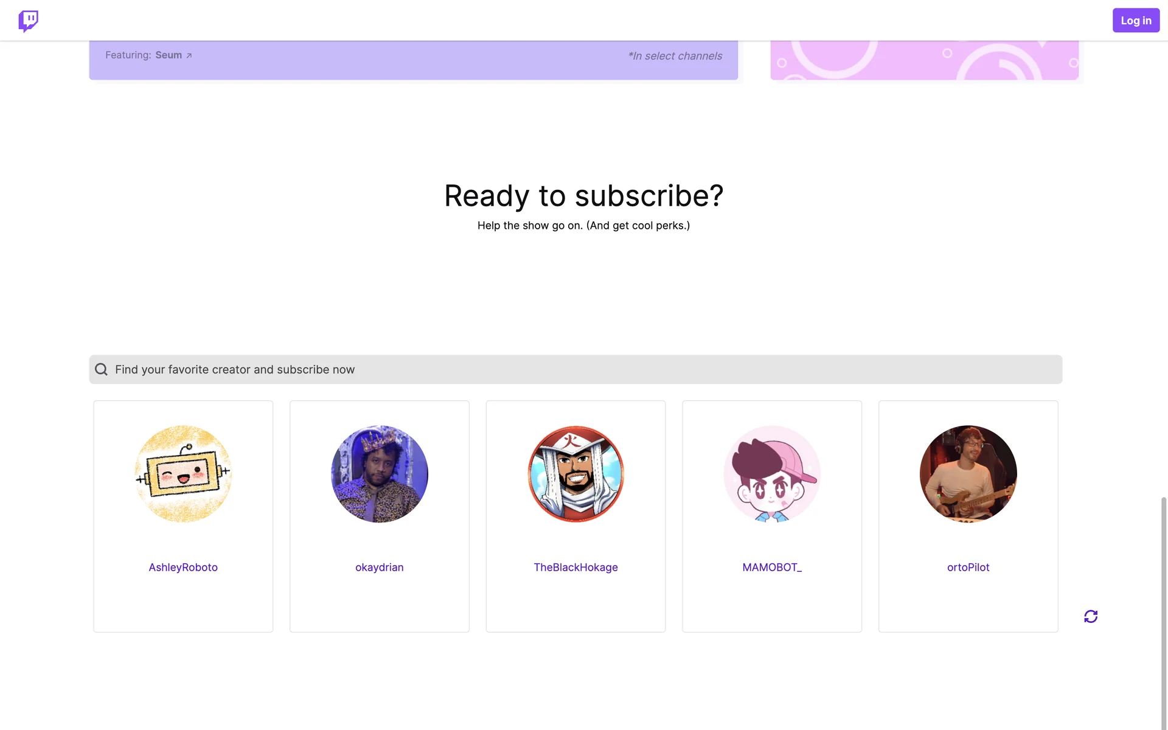Select AshleyRoboto's robot avatar
1168x730 pixels.
tap(183, 473)
